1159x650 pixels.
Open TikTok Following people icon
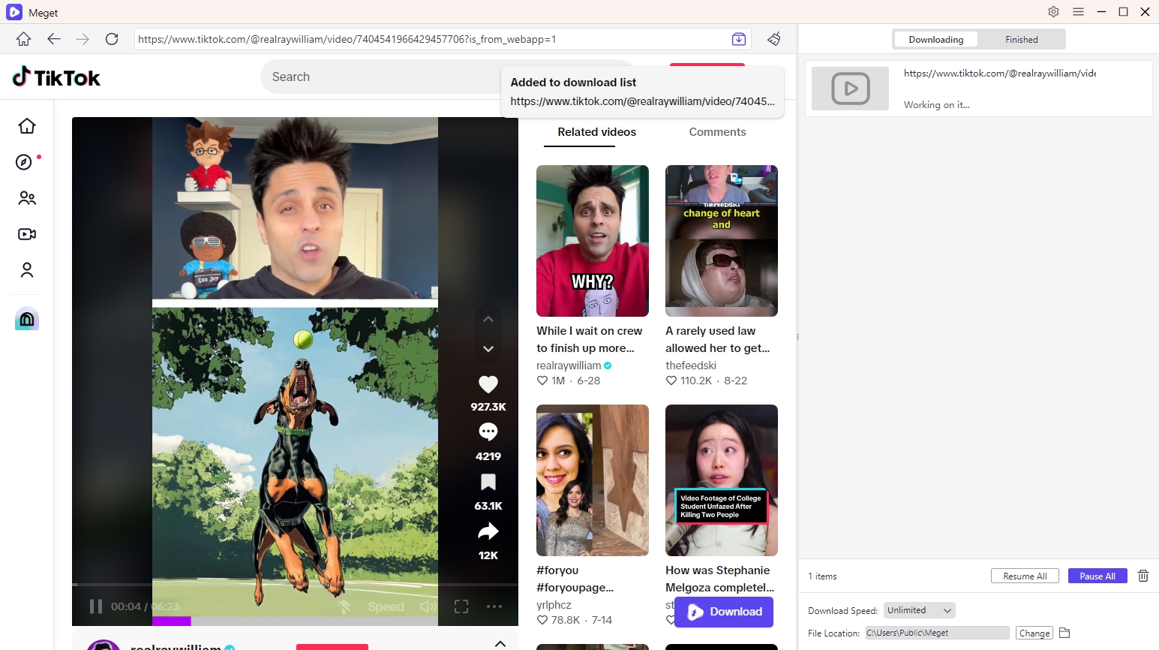coord(27,198)
